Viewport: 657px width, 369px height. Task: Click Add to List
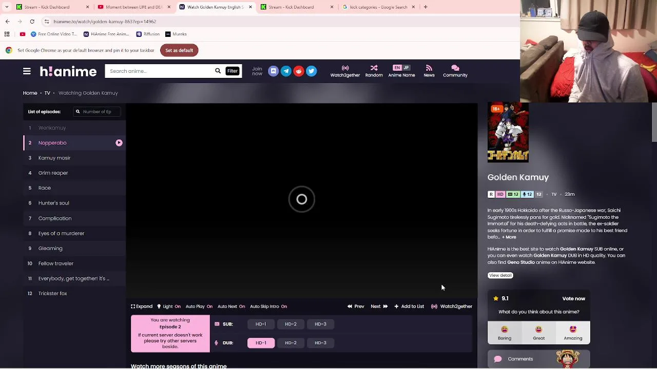(x=409, y=306)
